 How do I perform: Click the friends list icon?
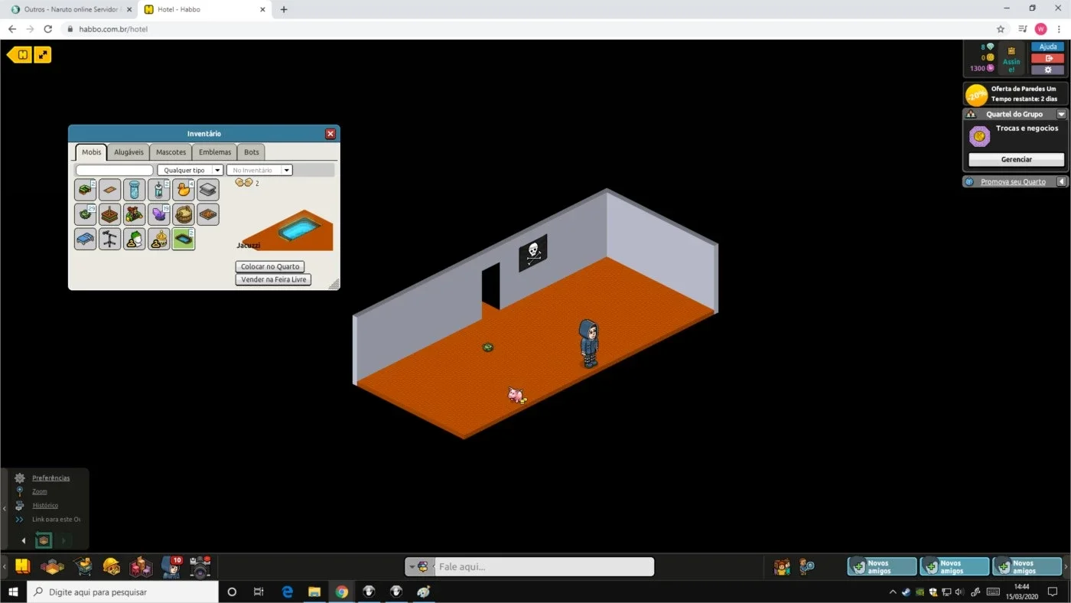point(781,567)
